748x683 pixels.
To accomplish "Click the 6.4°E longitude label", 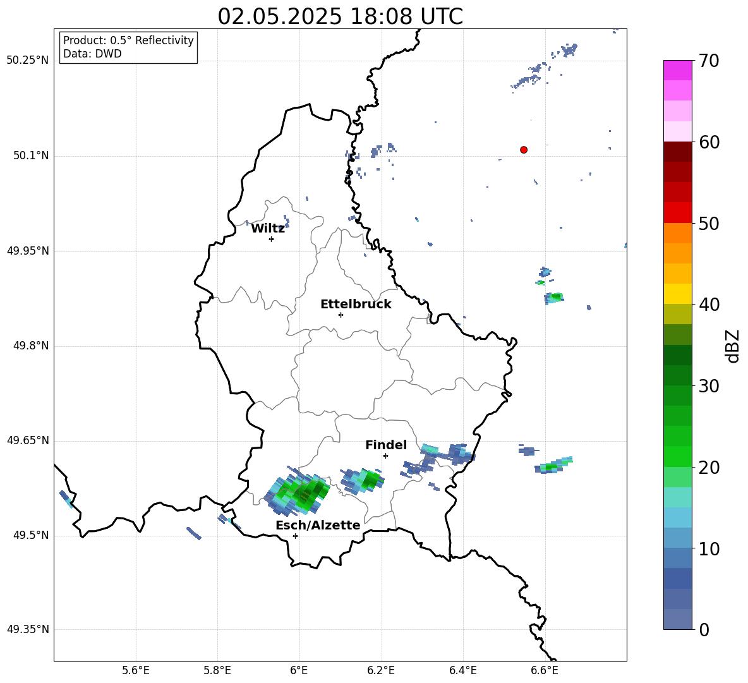I will 462,670.
